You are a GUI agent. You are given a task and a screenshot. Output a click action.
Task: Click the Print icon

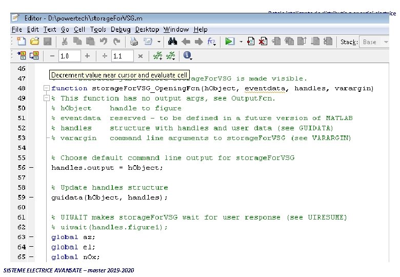pyautogui.click(x=134, y=42)
